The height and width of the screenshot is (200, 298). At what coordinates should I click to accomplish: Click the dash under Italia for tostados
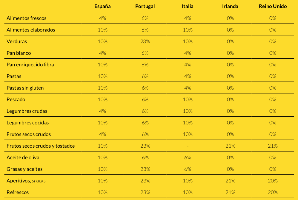pyautogui.click(x=188, y=146)
